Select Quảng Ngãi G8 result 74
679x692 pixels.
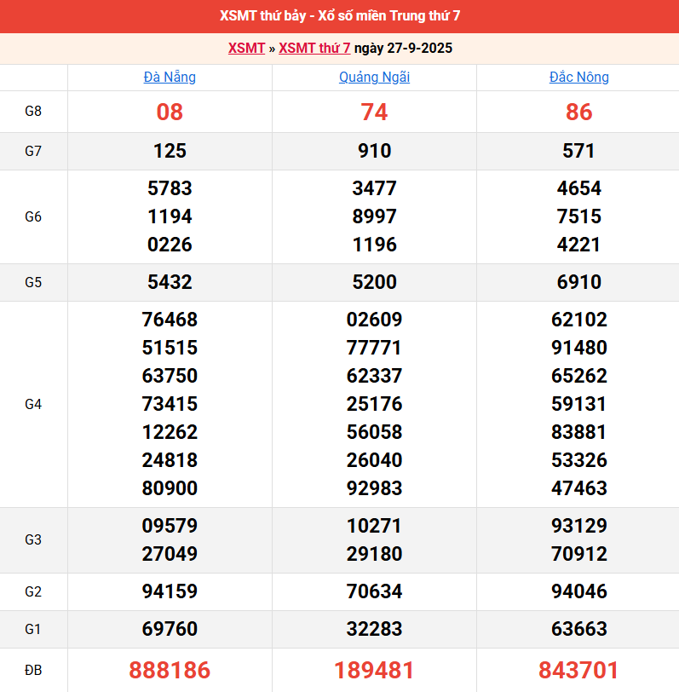(x=374, y=112)
